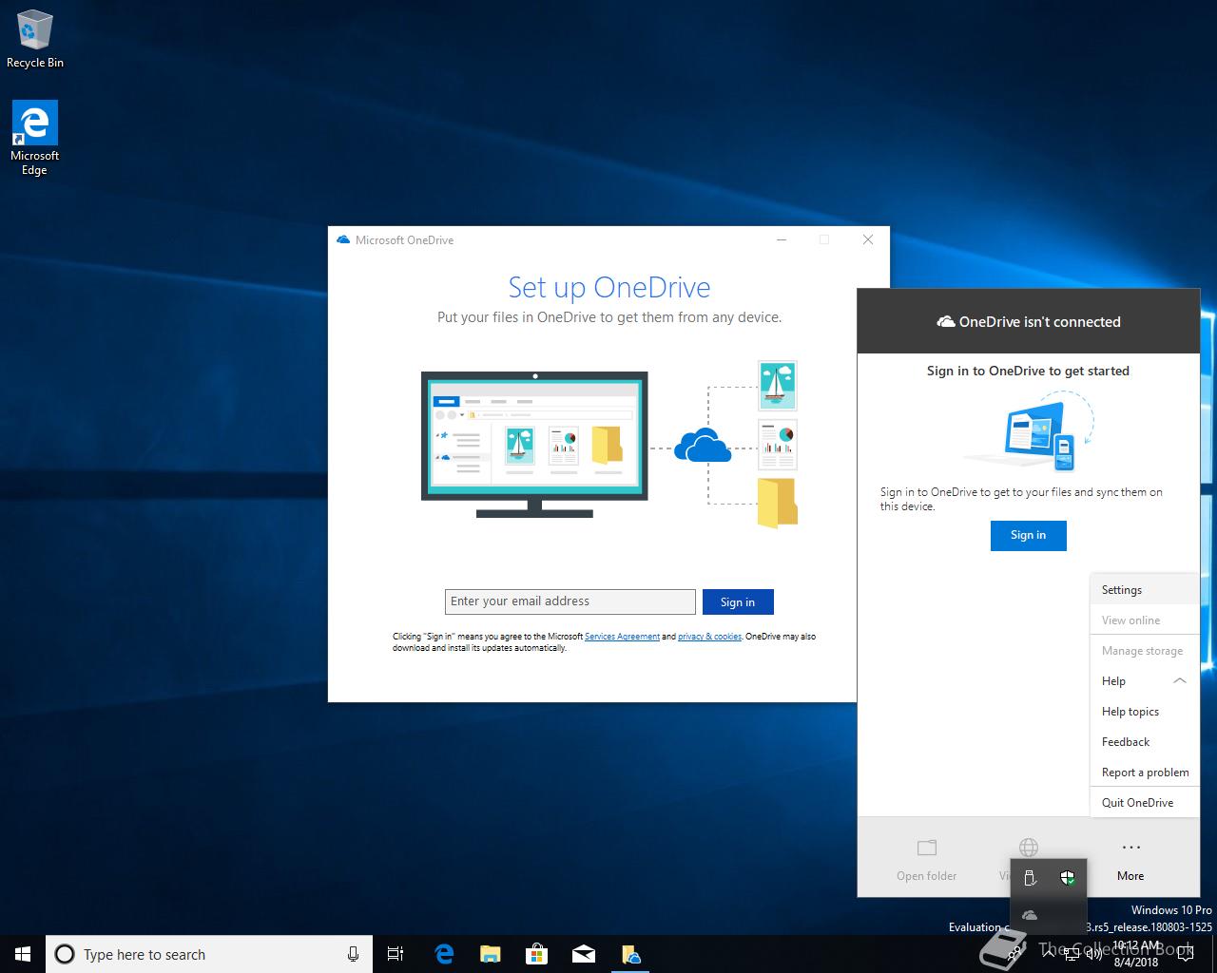Choose Manage storage in the OneDrive menu
Screen dimensions: 1217x973
coord(1144,650)
